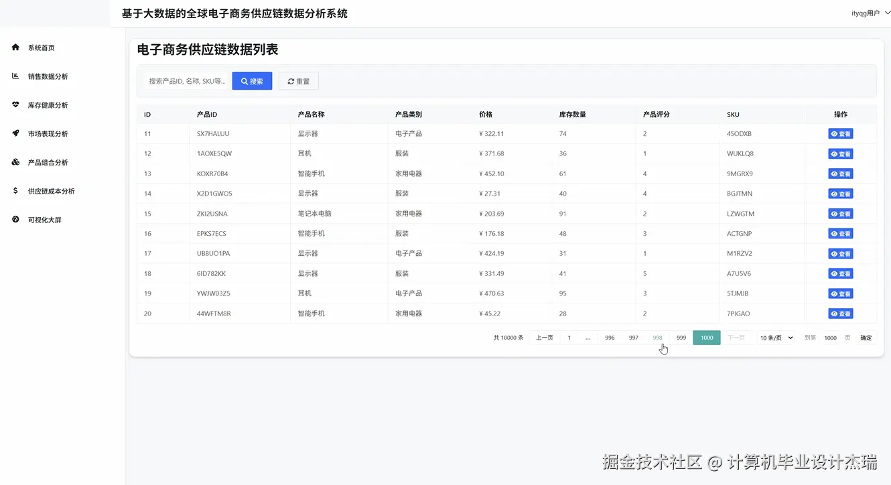View details for product EPKS7ECS

pyautogui.click(x=840, y=234)
